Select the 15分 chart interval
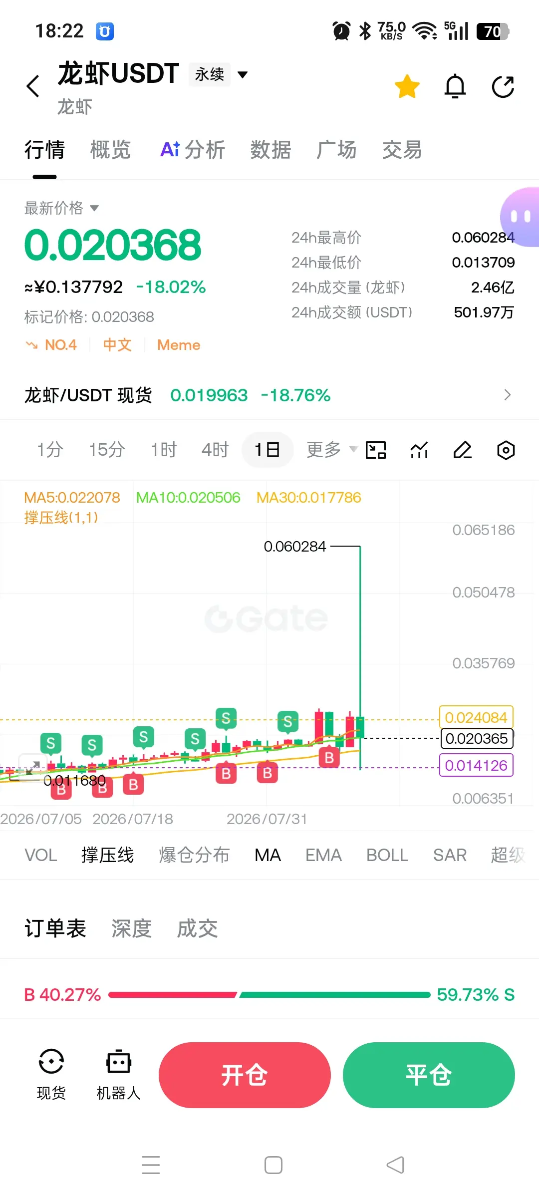This screenshot has height=1198, width=539. 107,450
